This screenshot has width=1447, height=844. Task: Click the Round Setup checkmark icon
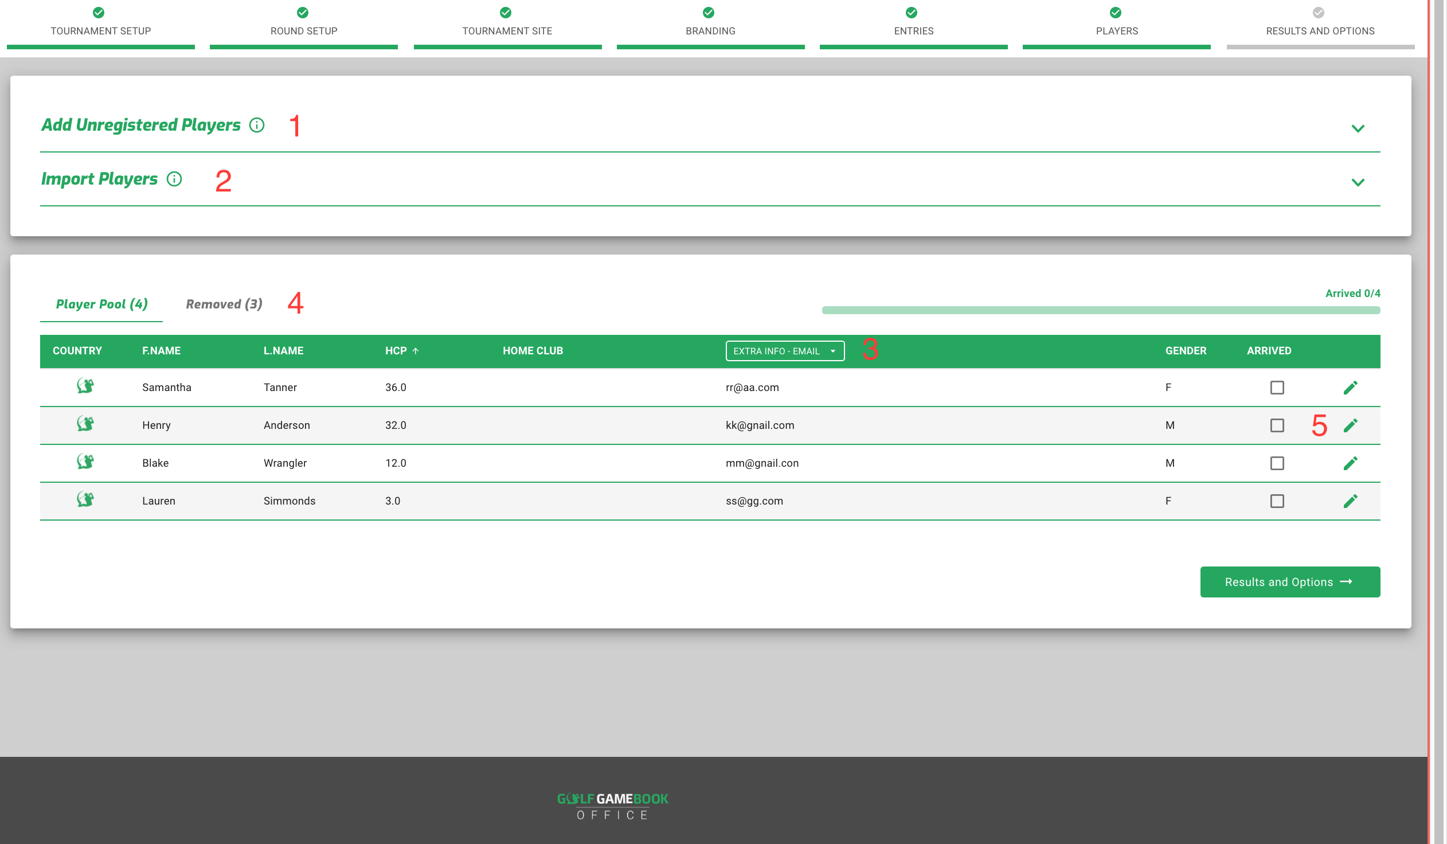(303, 13)
